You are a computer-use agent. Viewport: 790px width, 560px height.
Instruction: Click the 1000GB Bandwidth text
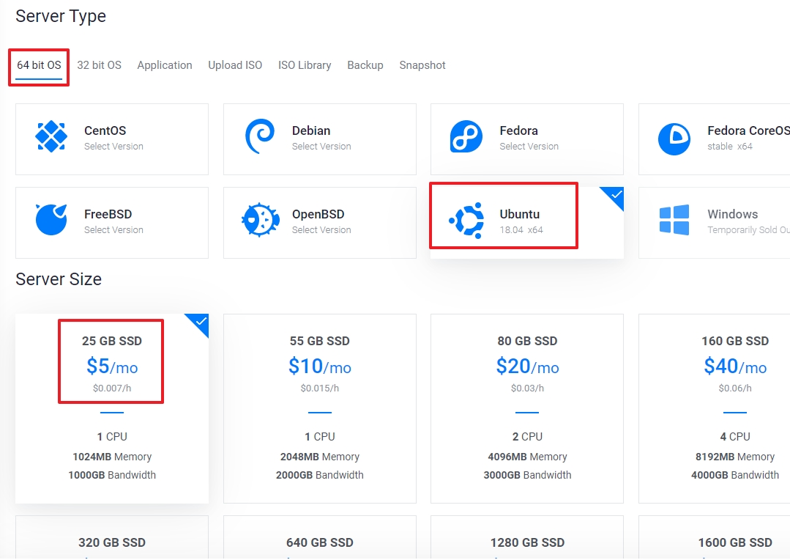(x=112, y=475)
